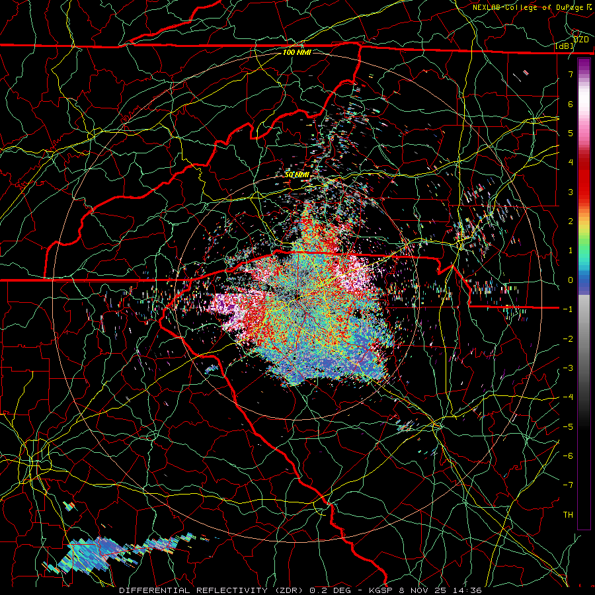The height and width of the screenshot is (595, 595).
Task: Click the 4 value on the color scale
Action: click(571, 163)
